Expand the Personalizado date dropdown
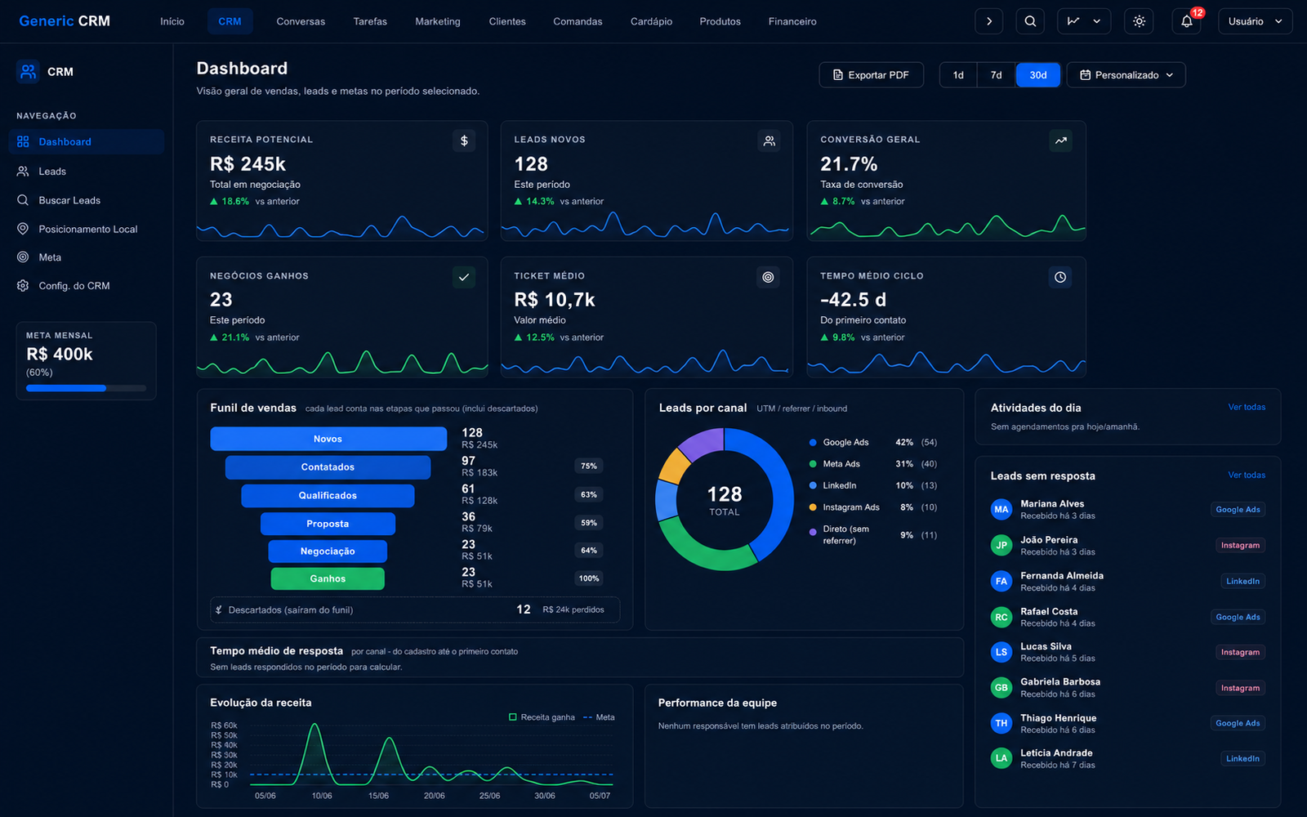Screen dimensions: 1307x817 [1126, 75]
